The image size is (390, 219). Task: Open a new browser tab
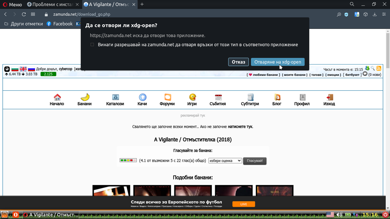click(x=142, y=4)
